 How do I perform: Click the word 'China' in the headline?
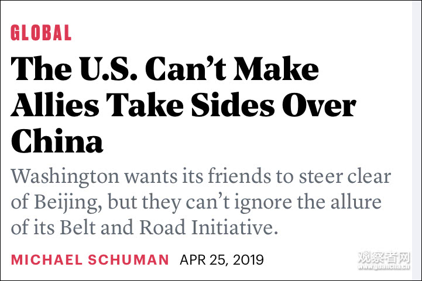pyautogui.click(x=57, y=141)
